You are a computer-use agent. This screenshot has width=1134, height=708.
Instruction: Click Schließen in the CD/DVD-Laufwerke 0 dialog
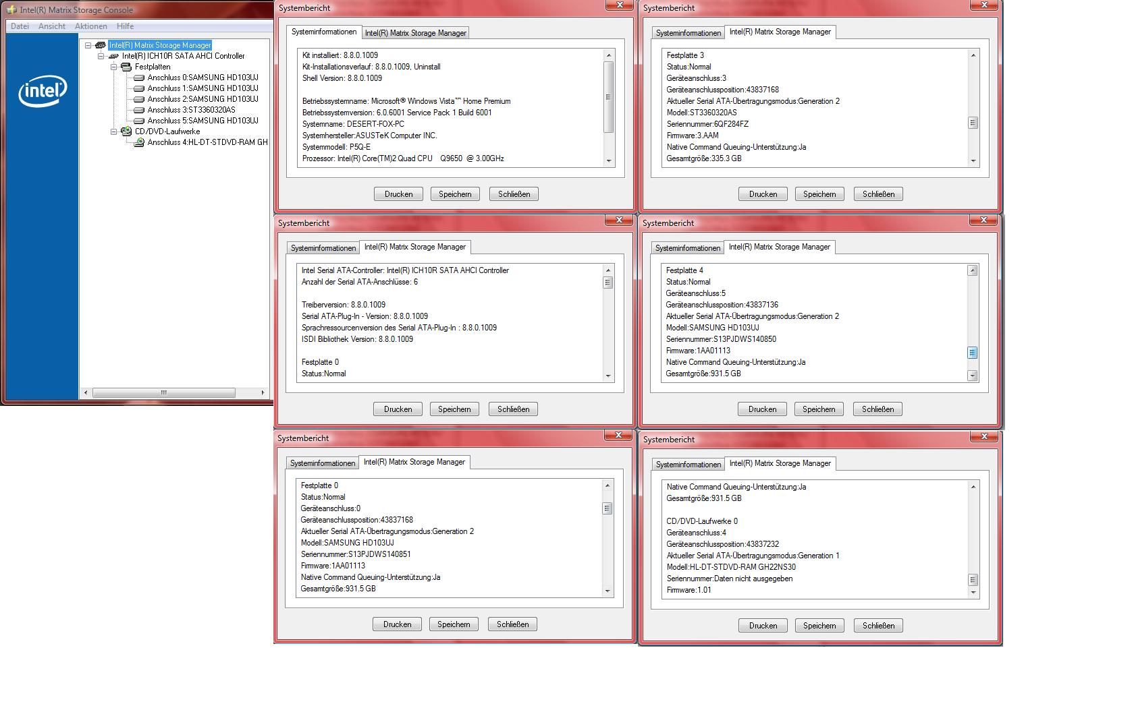tap(878, 626)
